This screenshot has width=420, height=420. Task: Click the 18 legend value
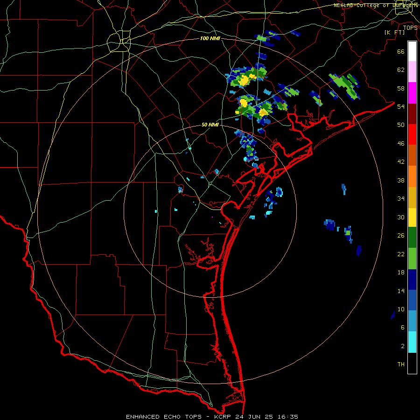click(401, 273)
